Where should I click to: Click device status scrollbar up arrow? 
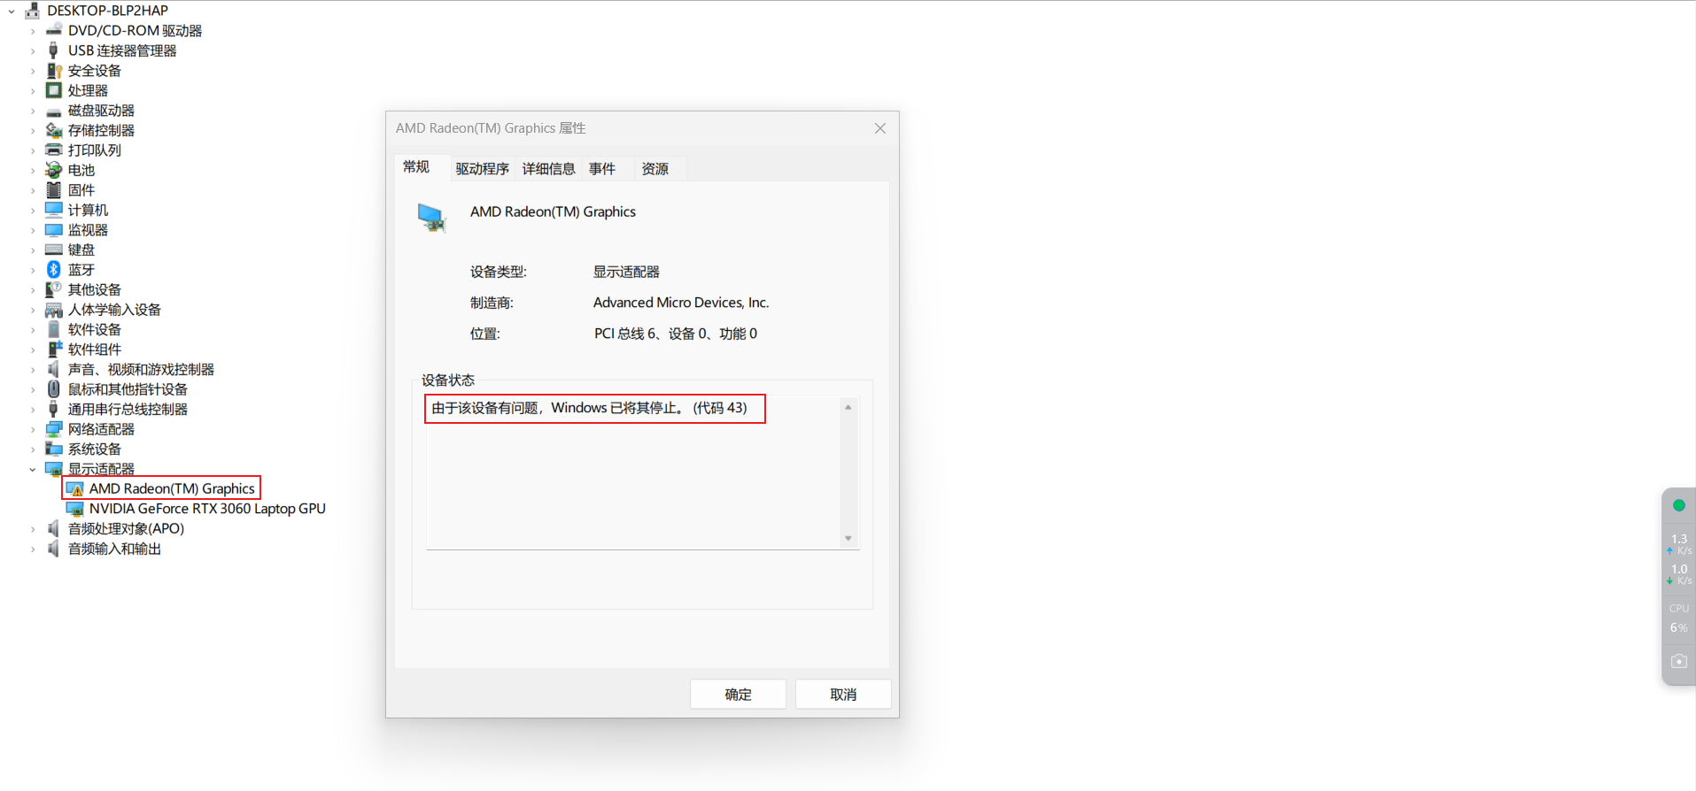pos(848,407)
